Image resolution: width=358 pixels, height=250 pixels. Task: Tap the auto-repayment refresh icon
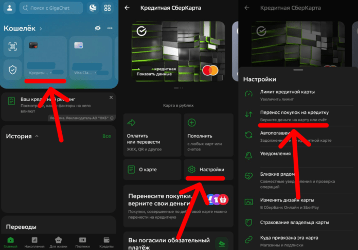248,135
